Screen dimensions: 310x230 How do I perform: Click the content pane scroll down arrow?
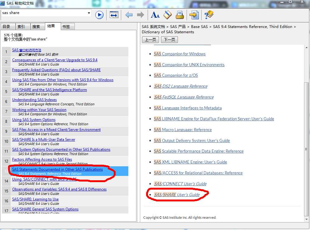pyautogui.click(x=307, y=219)
